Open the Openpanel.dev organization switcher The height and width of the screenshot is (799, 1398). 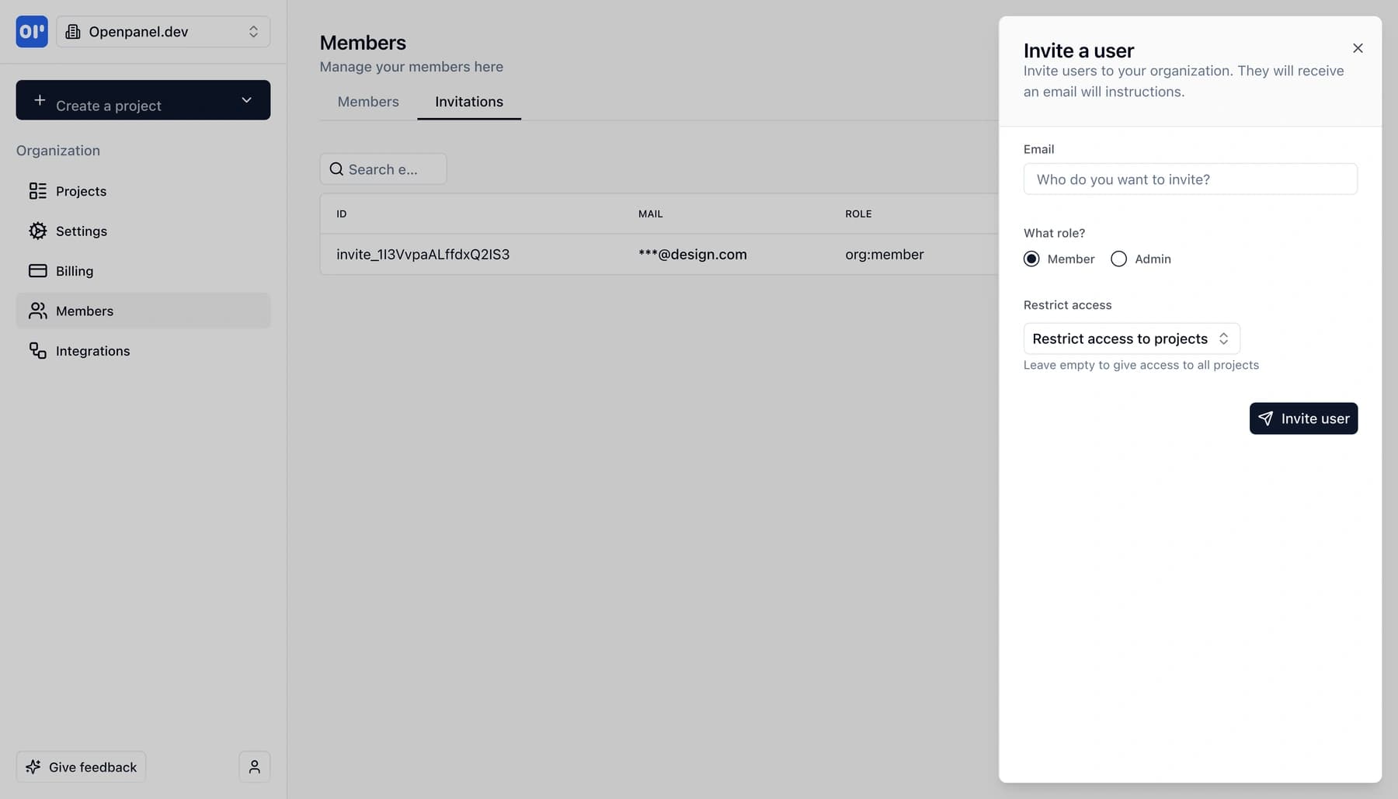[163, 32]
